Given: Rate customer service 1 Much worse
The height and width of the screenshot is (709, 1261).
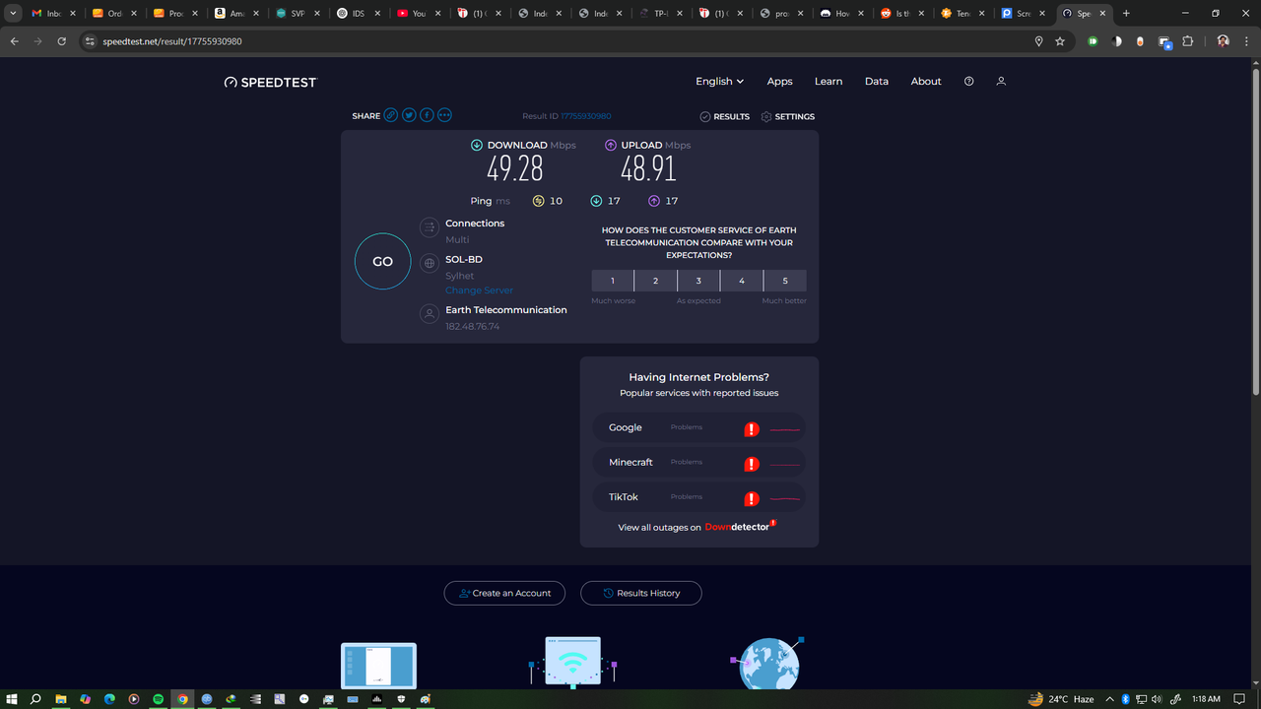Looking at the screenshot, I should pyautogui.click(x=613, y=281).
